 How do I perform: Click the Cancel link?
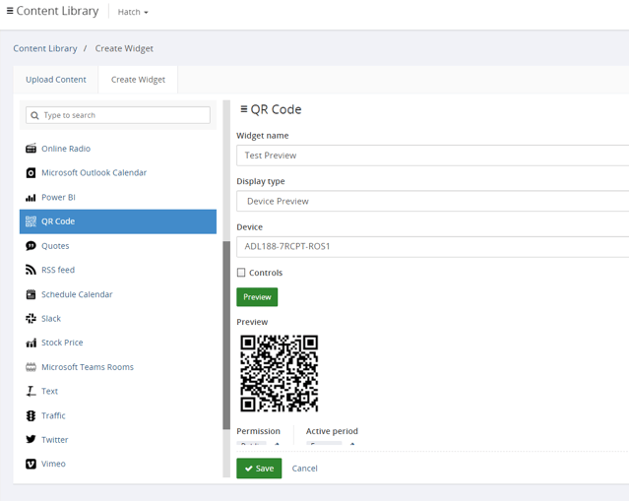coord(304,469)
